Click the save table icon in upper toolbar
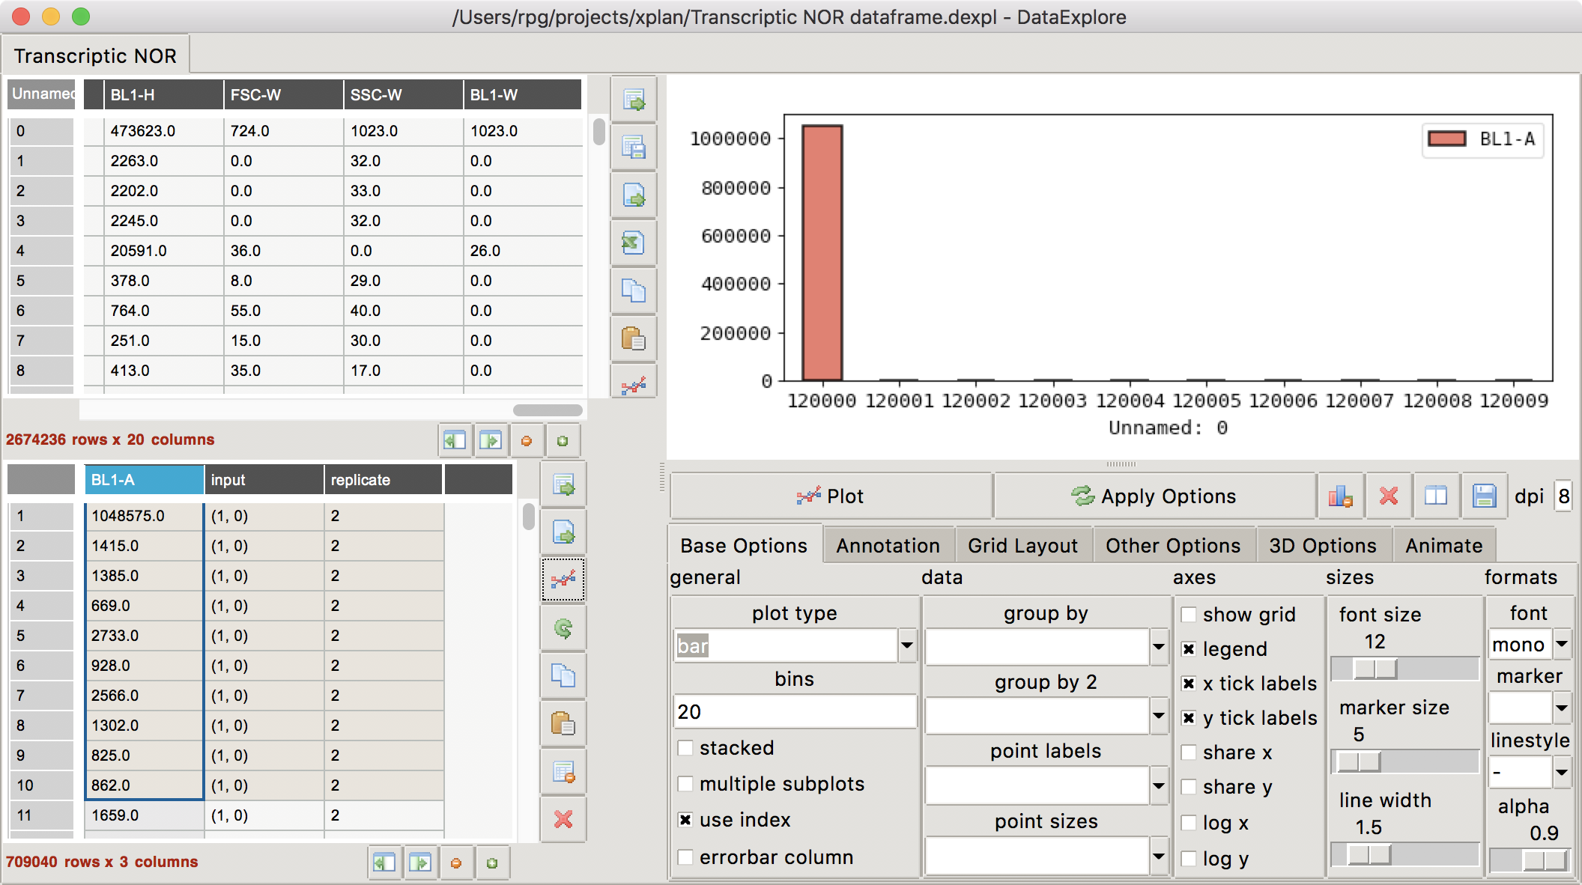The height and width of the screenshot is (885, 1582). point(634,147)
